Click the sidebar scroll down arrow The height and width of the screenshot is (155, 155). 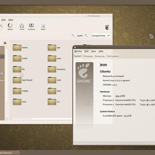(7, 119)
